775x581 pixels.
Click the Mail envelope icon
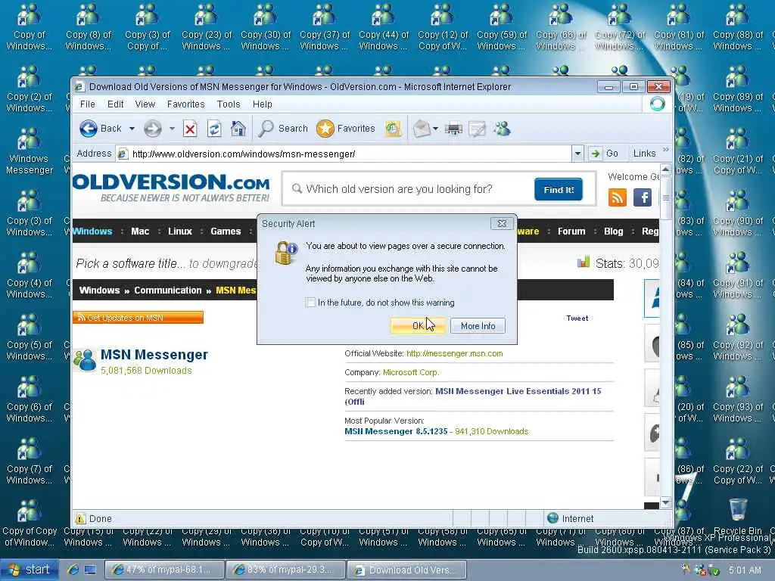tap(421, 129)
